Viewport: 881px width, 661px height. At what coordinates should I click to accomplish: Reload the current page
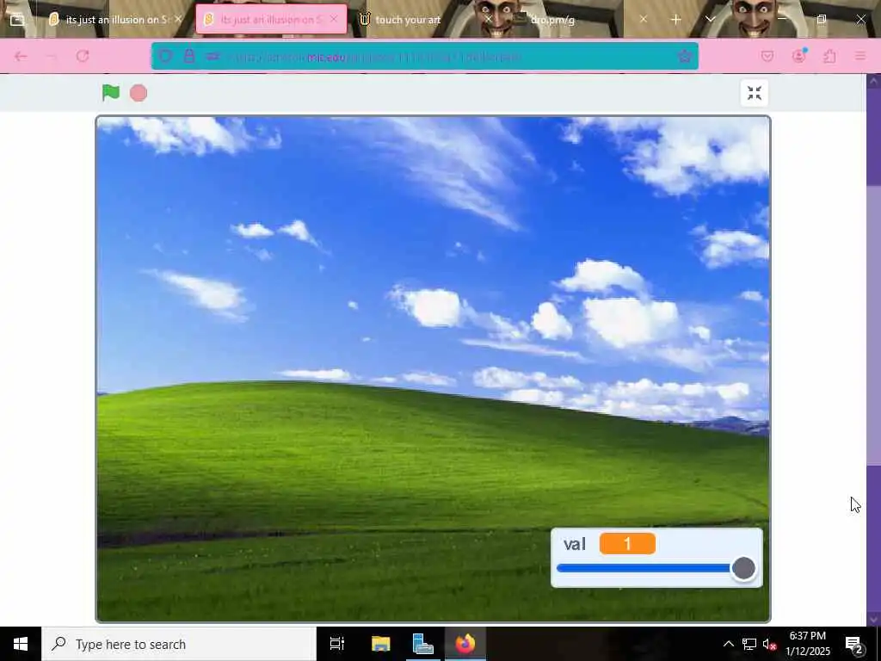(83, 56)
